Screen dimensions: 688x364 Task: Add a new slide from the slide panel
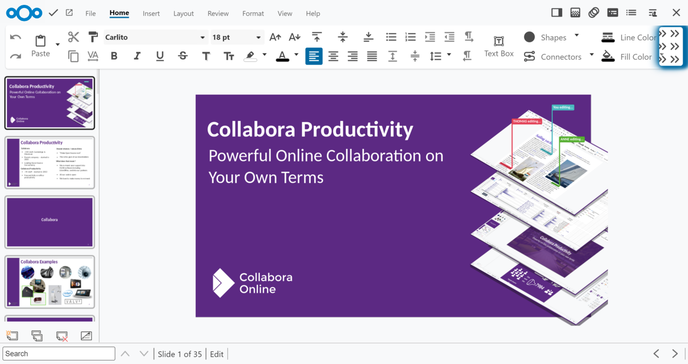12,336
